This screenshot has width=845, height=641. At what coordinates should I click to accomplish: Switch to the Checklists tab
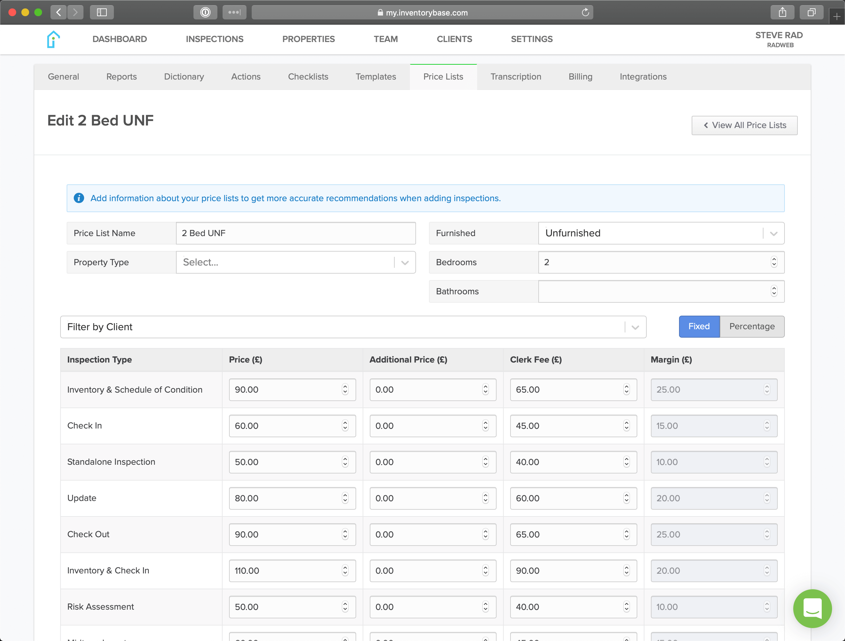[308, 76]
